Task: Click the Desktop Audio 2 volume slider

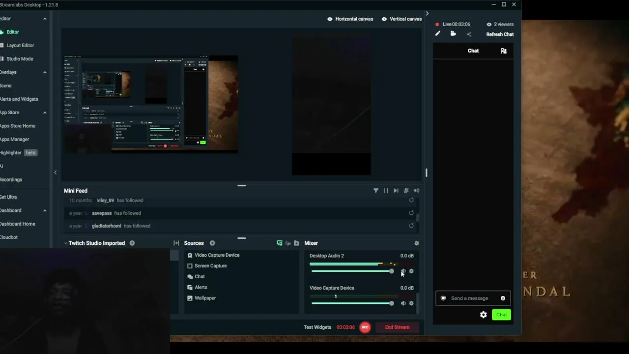Action: tap(352, 271)
